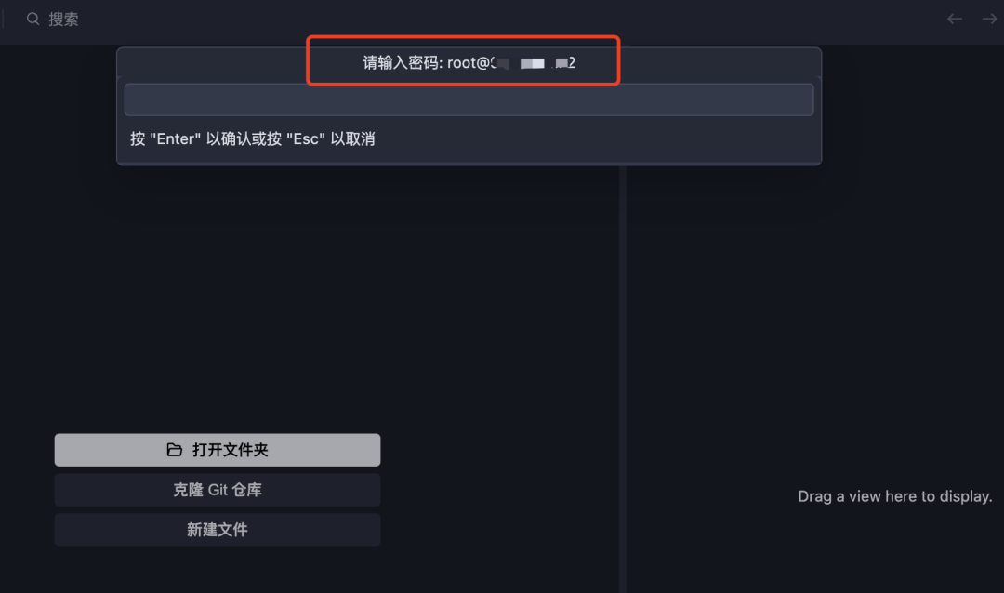The height and width of the screenshot is (593, 1004).
Task: Create a file with 新建文件 button
Action: click(217, 530)
